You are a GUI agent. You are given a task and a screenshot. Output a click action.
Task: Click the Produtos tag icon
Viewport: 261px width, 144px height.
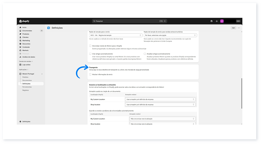tap(20, 34)
